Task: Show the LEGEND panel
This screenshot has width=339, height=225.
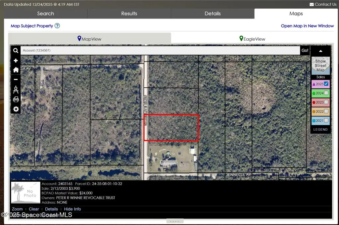Action: tap(320, 129)
